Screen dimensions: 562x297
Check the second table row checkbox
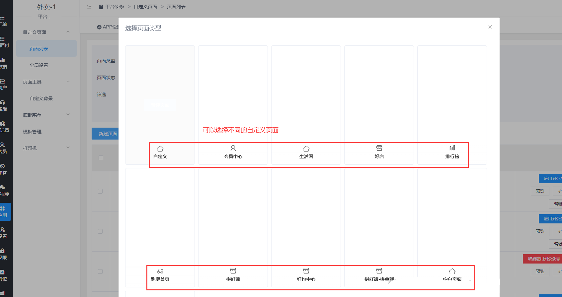[x=100, y=231]
